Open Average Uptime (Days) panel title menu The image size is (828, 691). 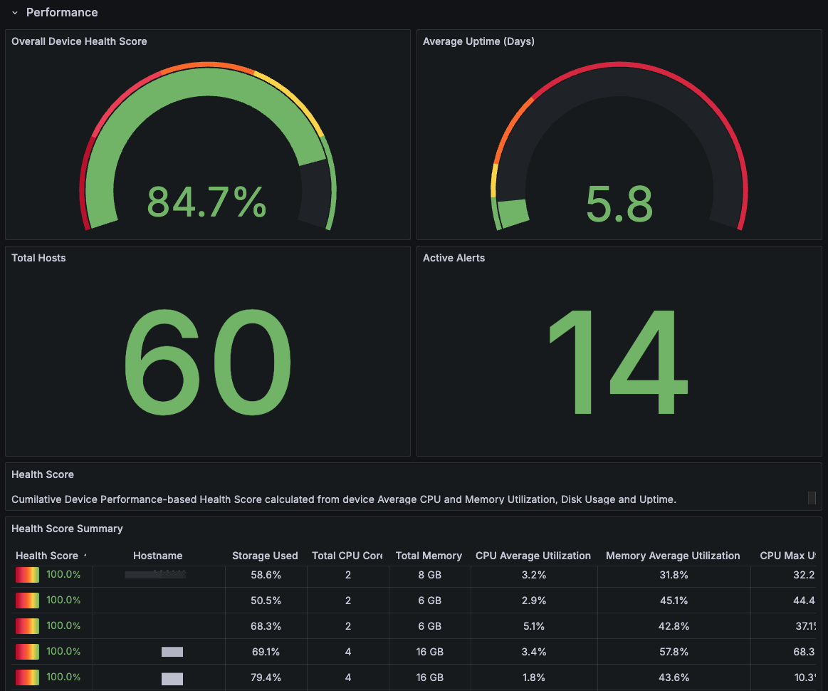478,41
